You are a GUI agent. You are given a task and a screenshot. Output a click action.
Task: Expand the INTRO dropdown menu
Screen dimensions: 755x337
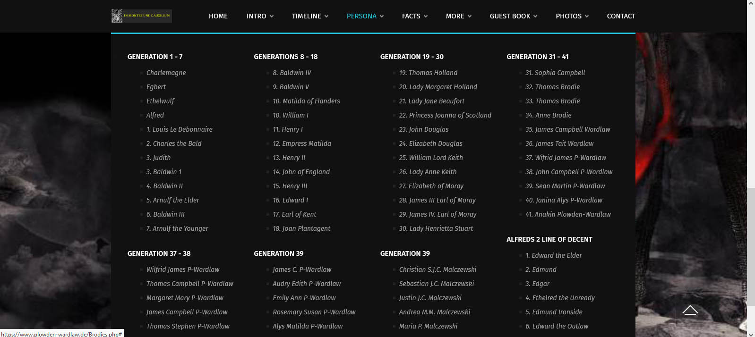coord(260,16)
